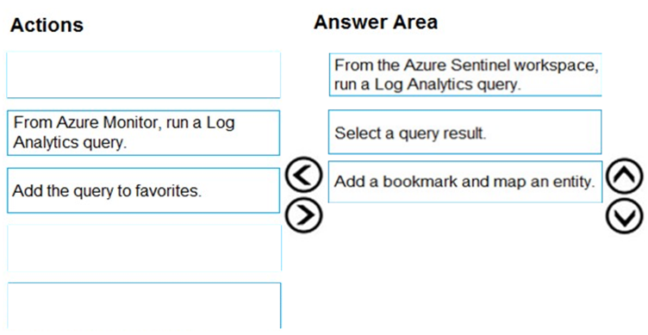
Task: Click empty answer space below the bookmark item
Action: (465, 264)
